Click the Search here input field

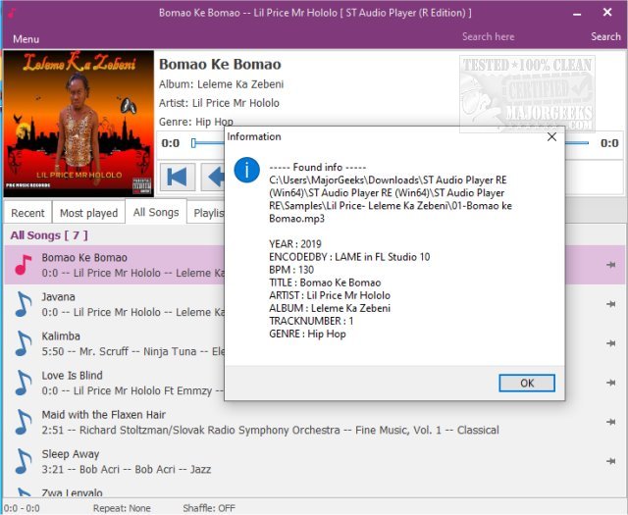[489, 37]
